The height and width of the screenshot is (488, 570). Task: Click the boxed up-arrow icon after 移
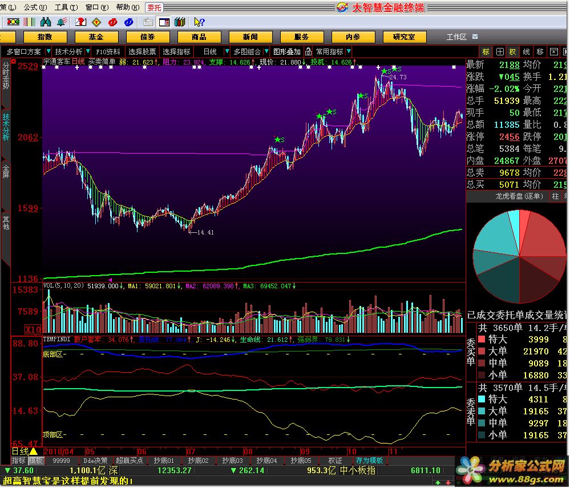[553, 51]
